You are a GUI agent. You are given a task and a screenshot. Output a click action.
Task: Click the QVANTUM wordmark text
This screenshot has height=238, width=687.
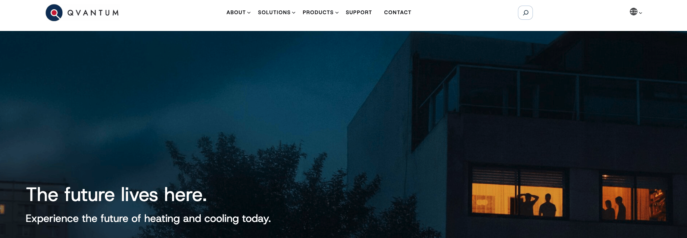[93, 13]
